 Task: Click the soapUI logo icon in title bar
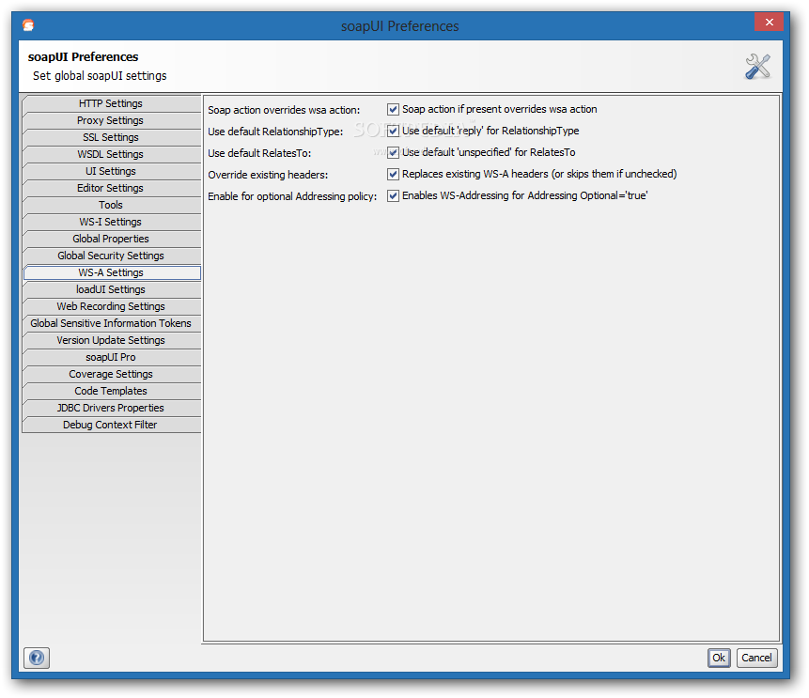pyautogui.click(x=28, y=24)
